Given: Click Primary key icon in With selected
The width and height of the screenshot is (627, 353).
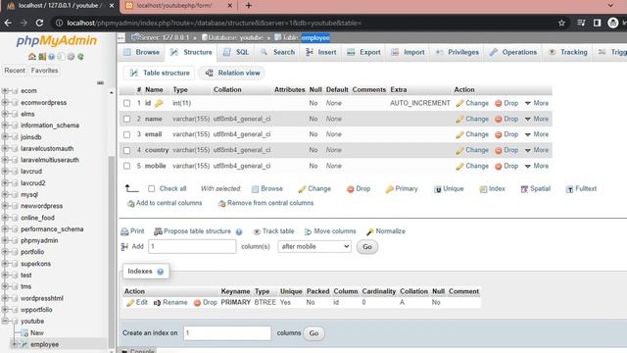Looking at the screenshot, I should 389,189.
